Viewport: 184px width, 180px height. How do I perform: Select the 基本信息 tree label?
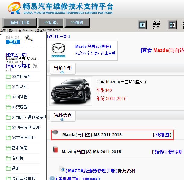coord(20,148)
